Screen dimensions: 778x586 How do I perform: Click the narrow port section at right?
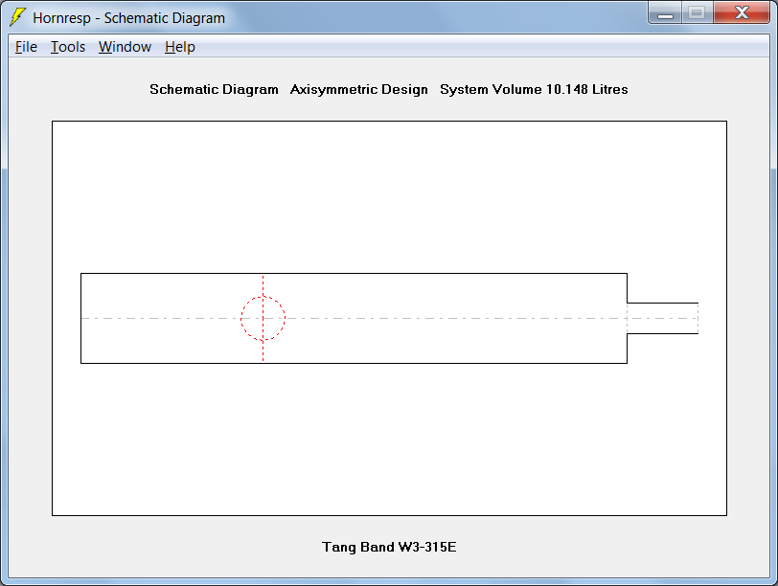click(x=662, y=318)
